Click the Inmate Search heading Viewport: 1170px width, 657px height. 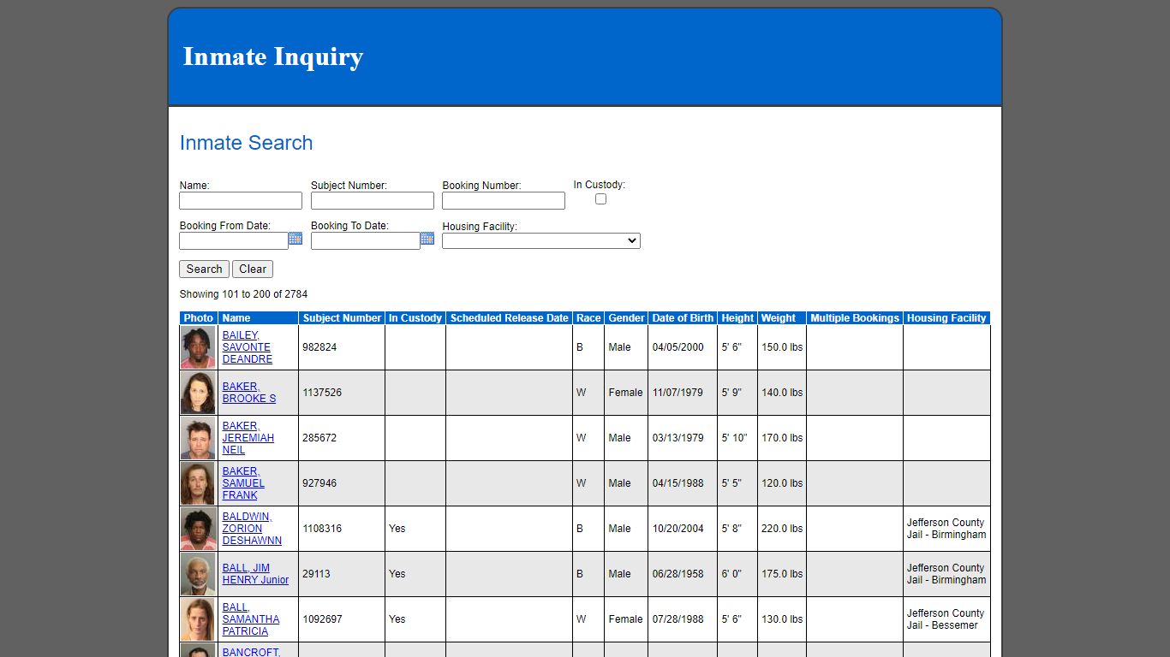246,143
